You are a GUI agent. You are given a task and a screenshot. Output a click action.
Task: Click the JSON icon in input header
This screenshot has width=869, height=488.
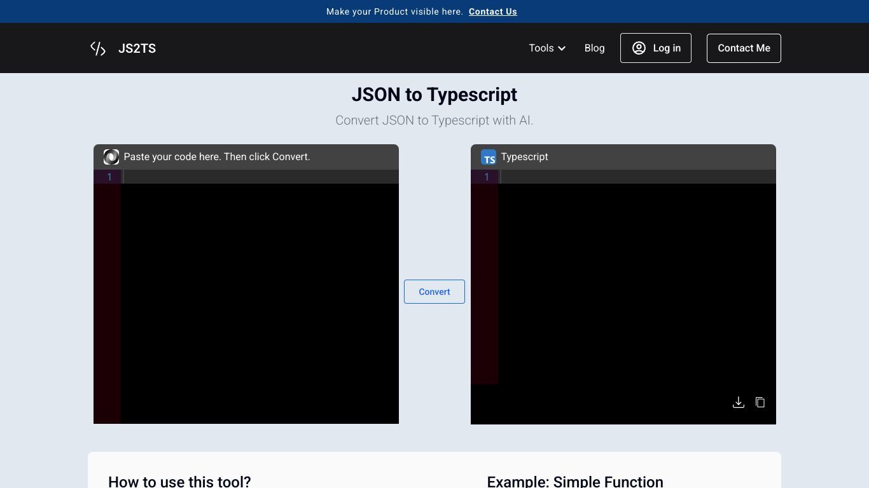coord(111,157)
